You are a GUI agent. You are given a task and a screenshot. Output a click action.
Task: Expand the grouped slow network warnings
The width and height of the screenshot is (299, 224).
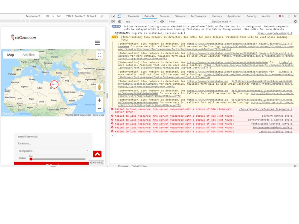(x=115, y=37)
